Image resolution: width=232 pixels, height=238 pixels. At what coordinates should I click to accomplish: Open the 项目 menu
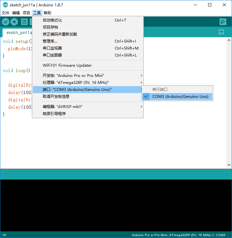tap(26, 13)
